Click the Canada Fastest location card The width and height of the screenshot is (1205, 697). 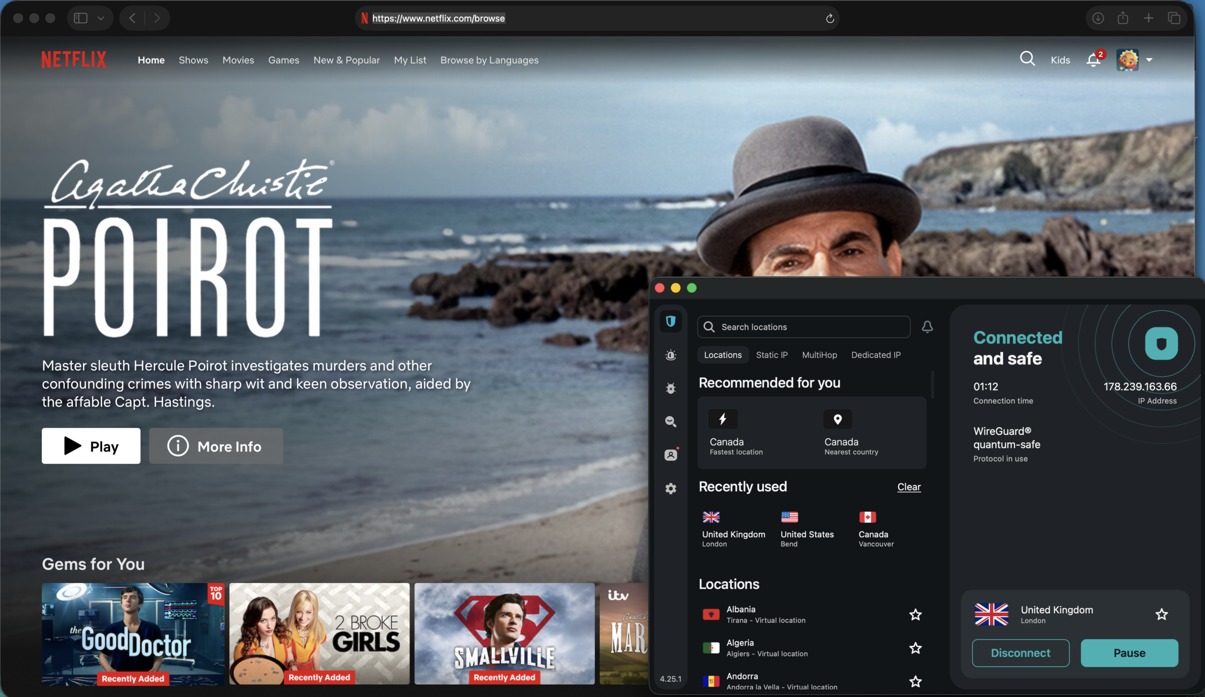(755, 433)
